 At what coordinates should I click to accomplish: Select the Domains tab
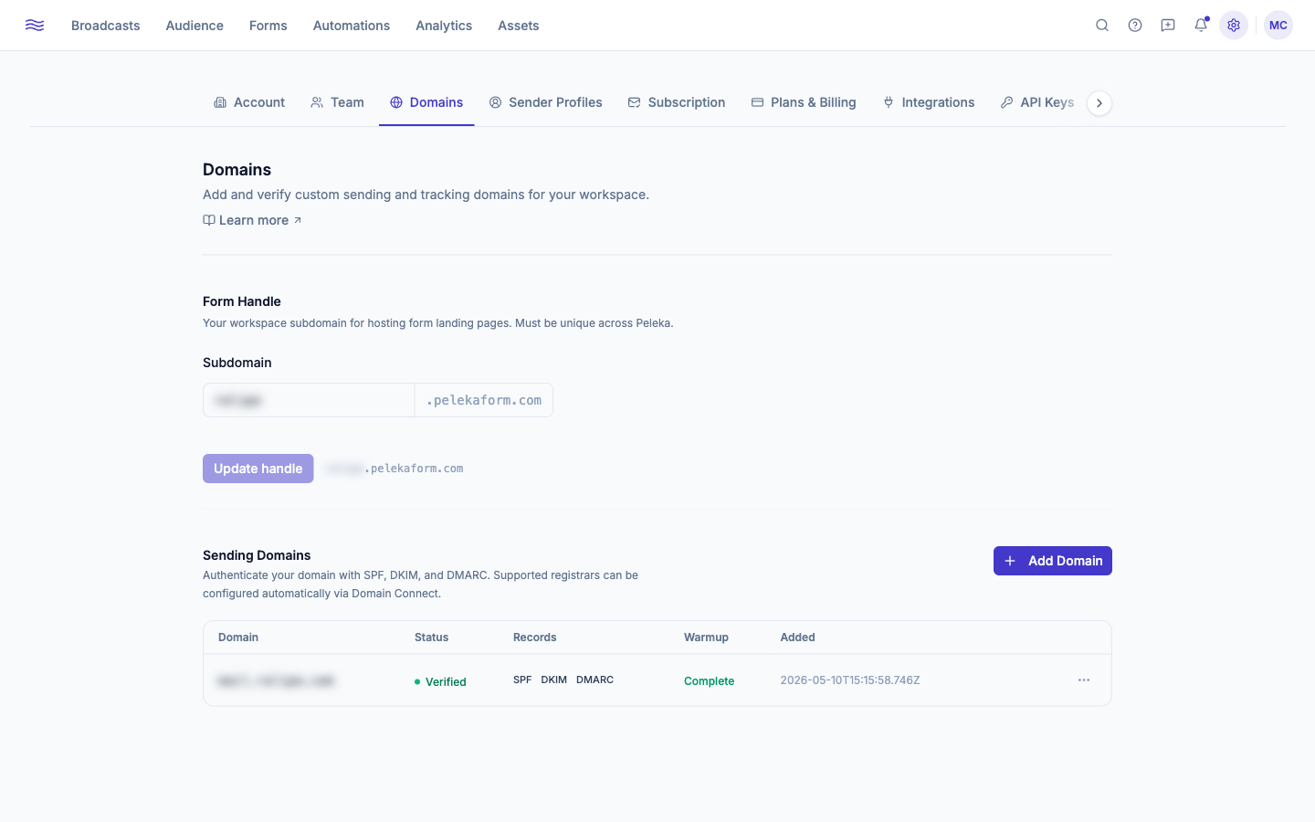click(x=426, y=102)
